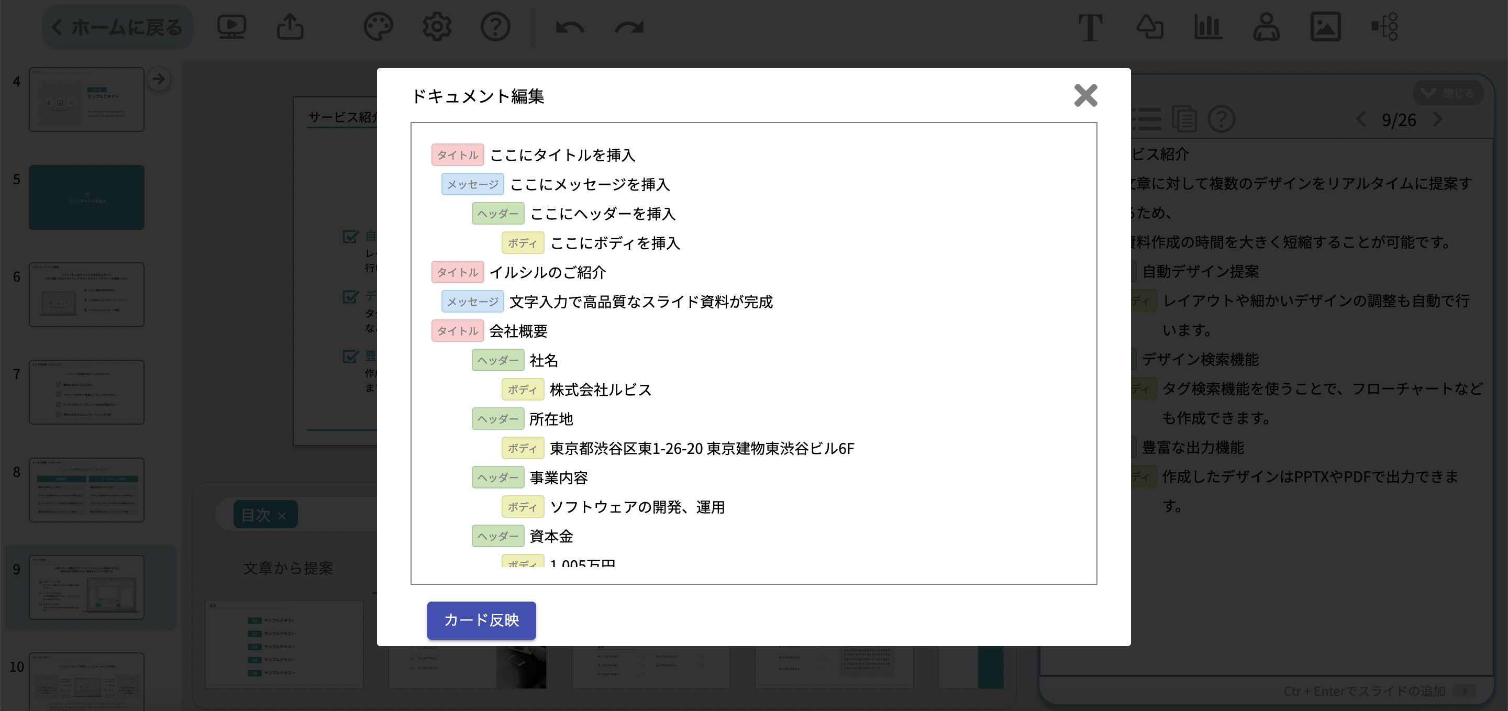
Task: Open the shape insertion icon
Action: tap(1150, 26)
